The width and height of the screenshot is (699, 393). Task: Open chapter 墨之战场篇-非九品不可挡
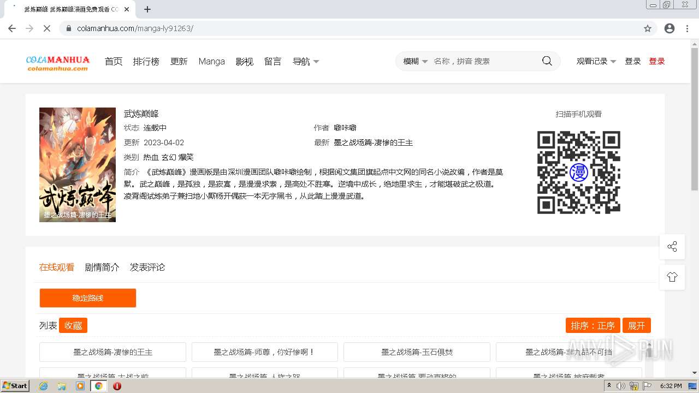point(568,352)
